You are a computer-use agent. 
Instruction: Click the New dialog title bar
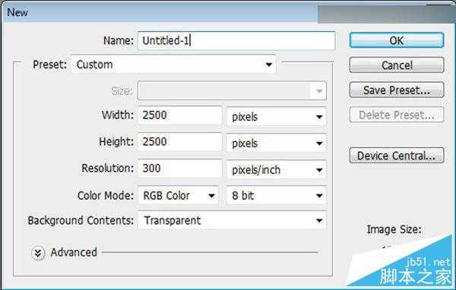click(x=160, y=12)
